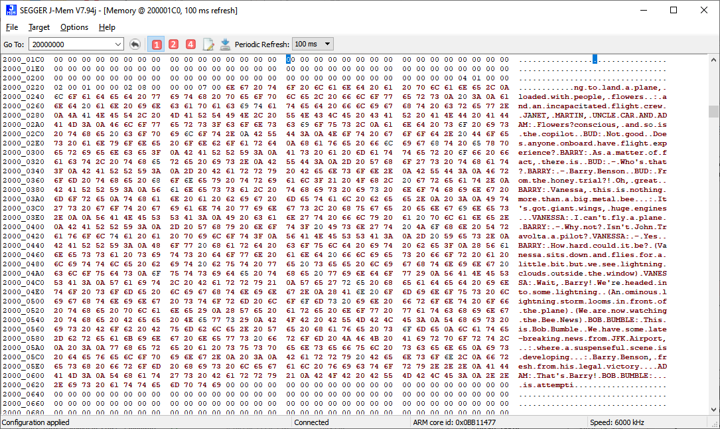Click the scrollbar up arrow
This screenshot has height=429, width=720.
[x=713, y=59]
